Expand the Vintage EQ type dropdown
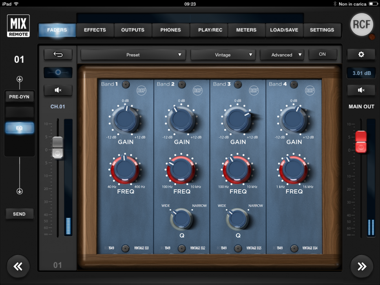Screen dimensions: 380x285 pyautogui.click(x=223, y=55)
